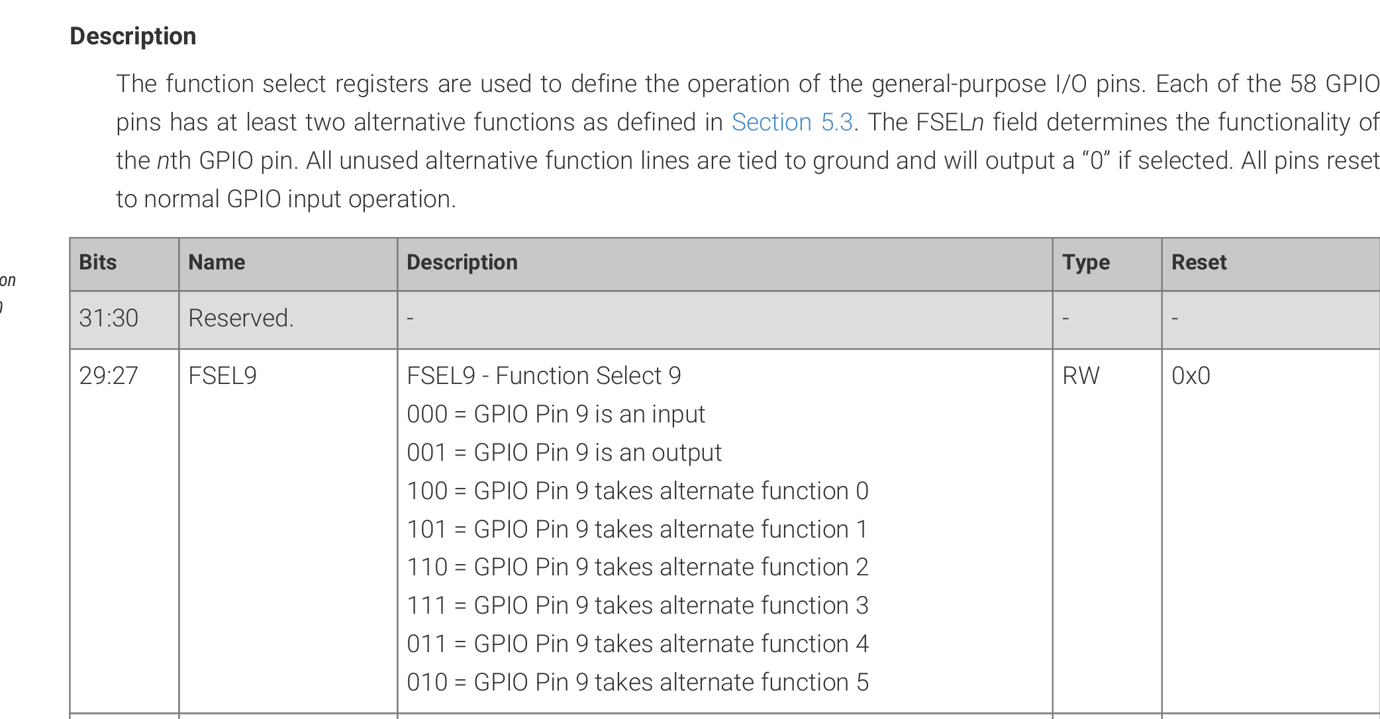
Task: Click the '111' alternate function 3 line
Action: coord(637,606)
